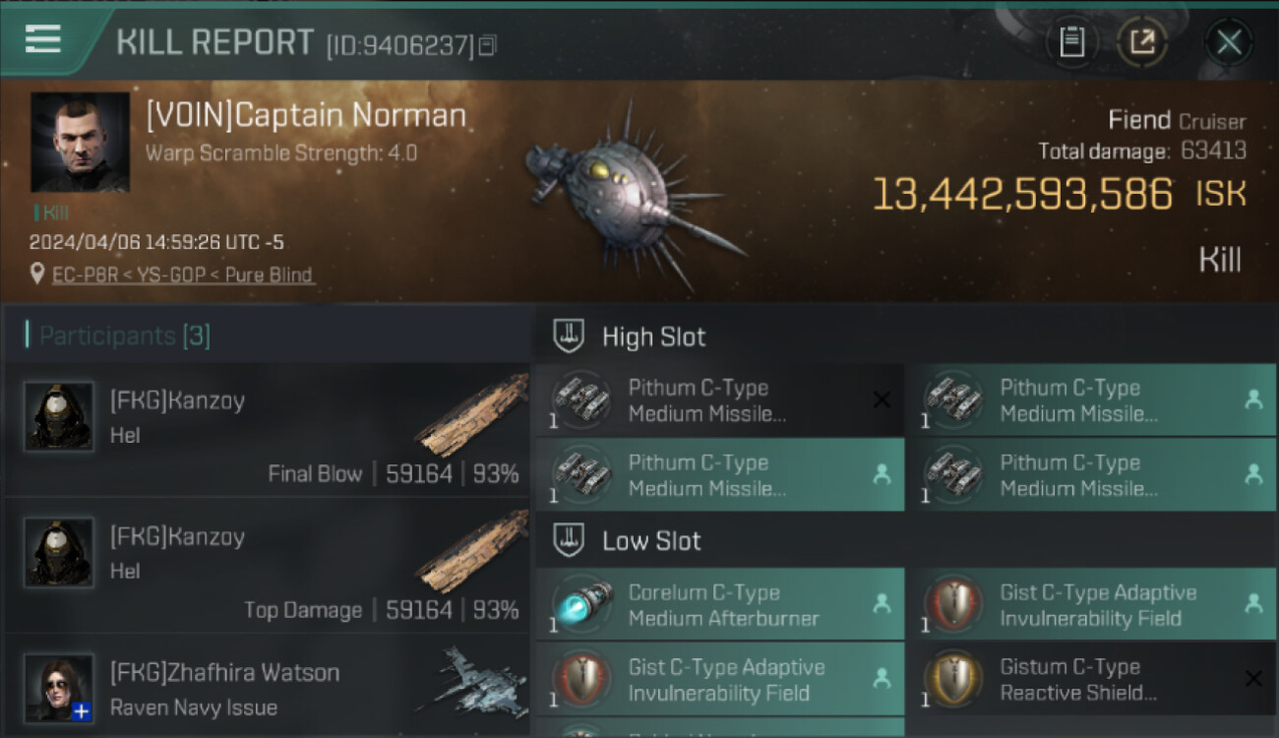Select the Corelum C-Type Medium Afterburner
The height and width of the screenshot is (738, 1279).
click(x=719, y=605)
